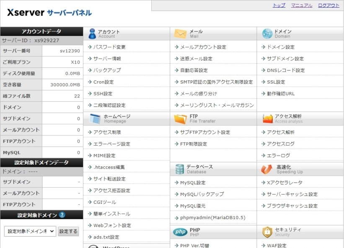Click the Homepage window icon
The height and width of the screenshot is (248, 344).
(95, 119)
